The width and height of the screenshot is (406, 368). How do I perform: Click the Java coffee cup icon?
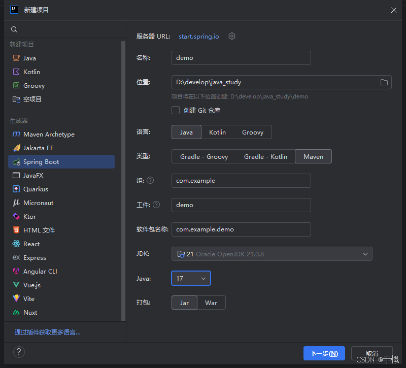pos(16,58)
